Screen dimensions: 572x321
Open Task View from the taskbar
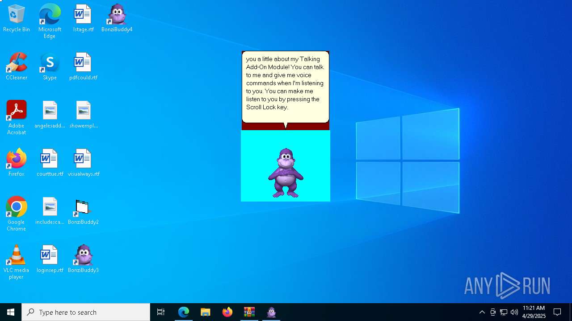pos(161,312)
